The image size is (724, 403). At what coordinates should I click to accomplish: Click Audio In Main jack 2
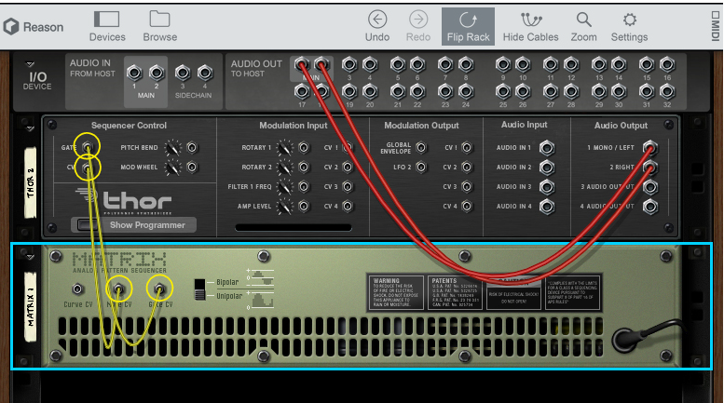[157, 73]
